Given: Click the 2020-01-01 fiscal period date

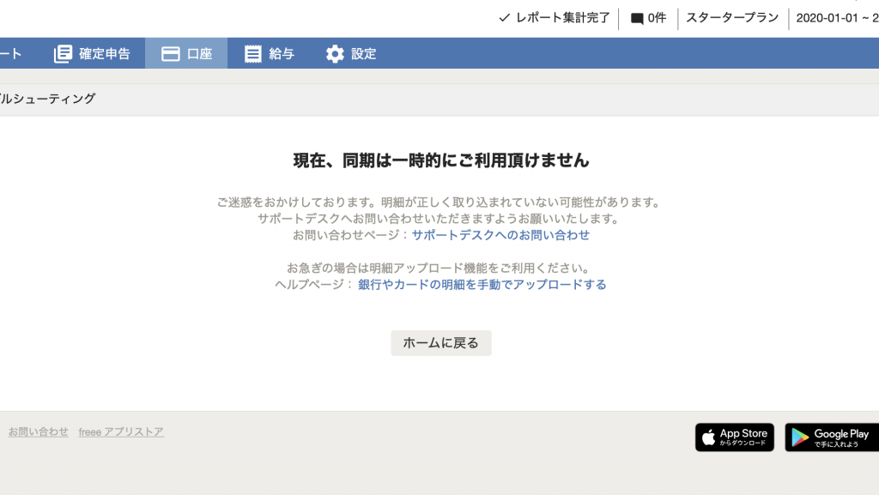Looking at the screenshot, I should click(x=827, y=18).
